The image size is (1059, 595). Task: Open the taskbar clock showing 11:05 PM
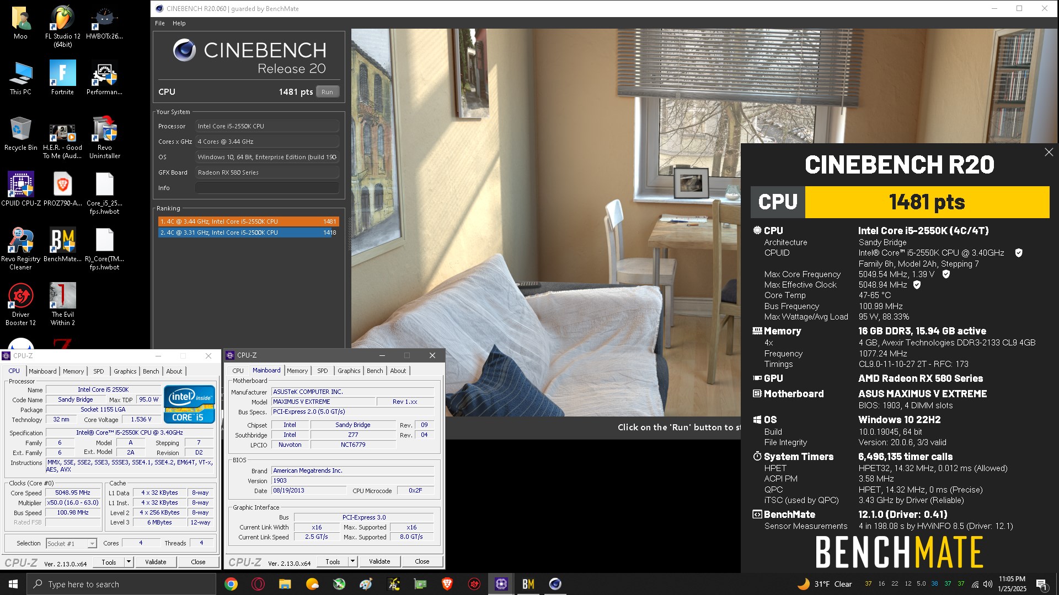(x=1012, y=584)
